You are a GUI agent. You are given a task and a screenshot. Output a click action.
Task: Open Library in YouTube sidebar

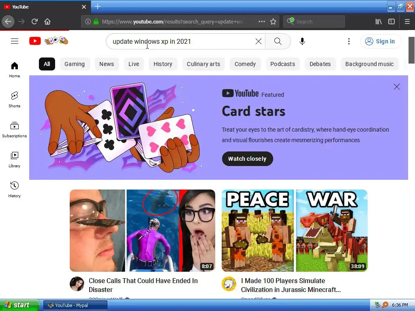(x=15, y=159)
